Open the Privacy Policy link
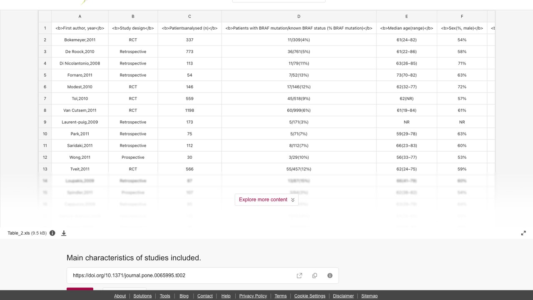533x300 pixels. coord(253,296)
